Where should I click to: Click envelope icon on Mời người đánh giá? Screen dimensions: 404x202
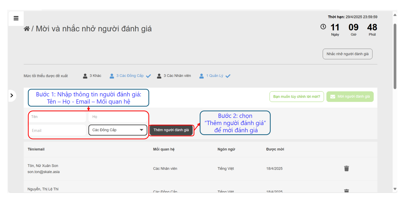point(332,97)
